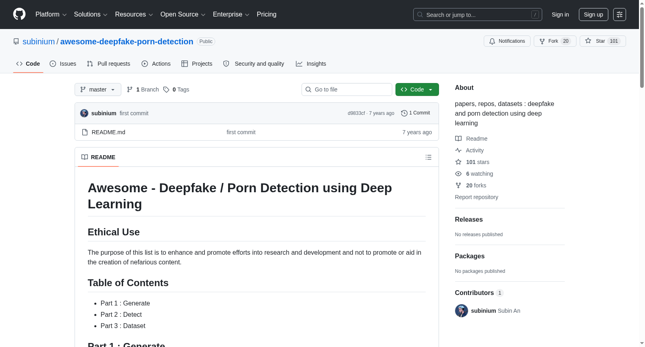Click the repository icon beside subinium
The height and width of the screenshot is (347, 645).
click(x=16, y=42)
